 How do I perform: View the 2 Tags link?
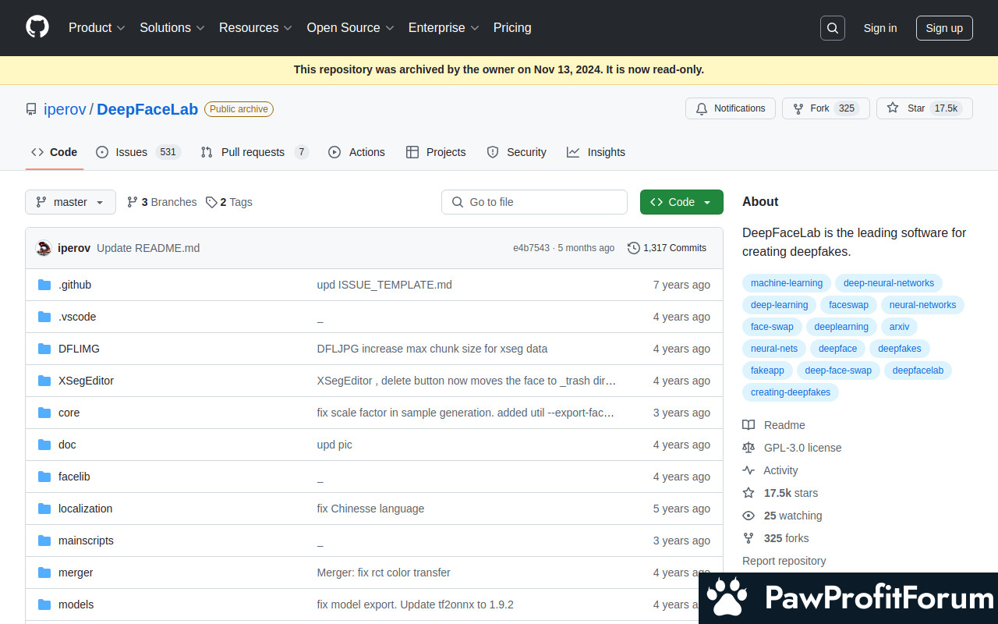[x=228, y=202]
